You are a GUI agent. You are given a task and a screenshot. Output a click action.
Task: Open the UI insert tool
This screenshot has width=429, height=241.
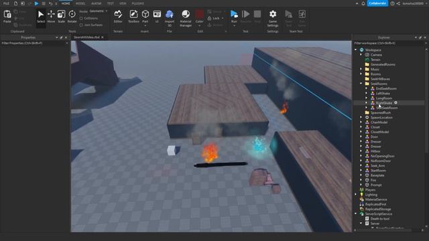pos(157,16)
